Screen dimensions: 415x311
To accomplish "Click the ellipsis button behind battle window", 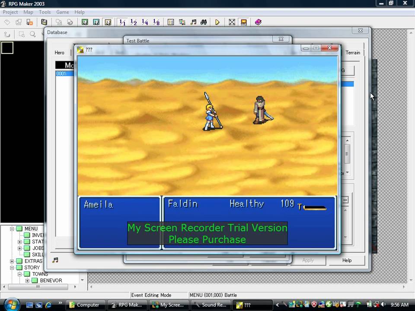I will (345, 200).
